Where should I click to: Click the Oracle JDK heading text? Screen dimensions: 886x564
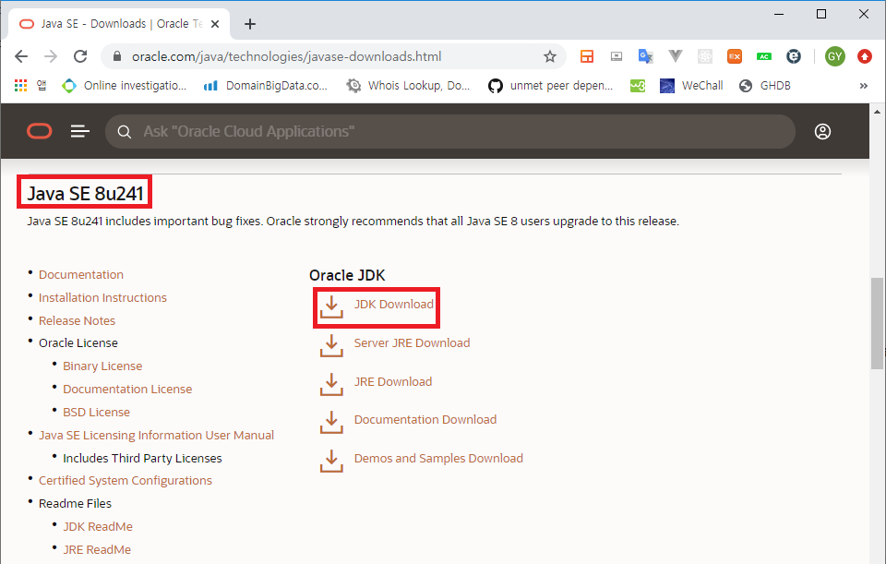coord(347,275)
